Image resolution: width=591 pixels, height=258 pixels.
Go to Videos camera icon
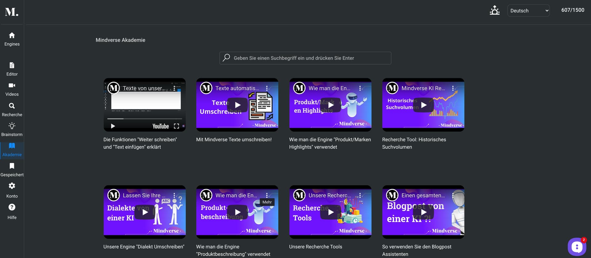(x=12, y=85)
